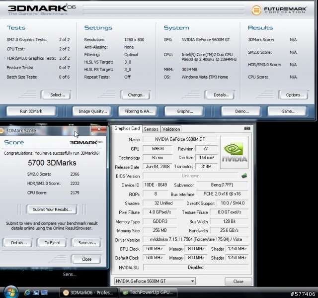Open the GPU selection dropdown
Viewport: 318px width, 298px height.
pyautogui.click(x=155, y=281)
